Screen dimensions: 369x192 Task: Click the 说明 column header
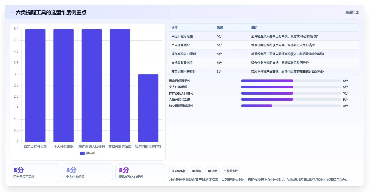pyautogui.click(x=254, y=28)
